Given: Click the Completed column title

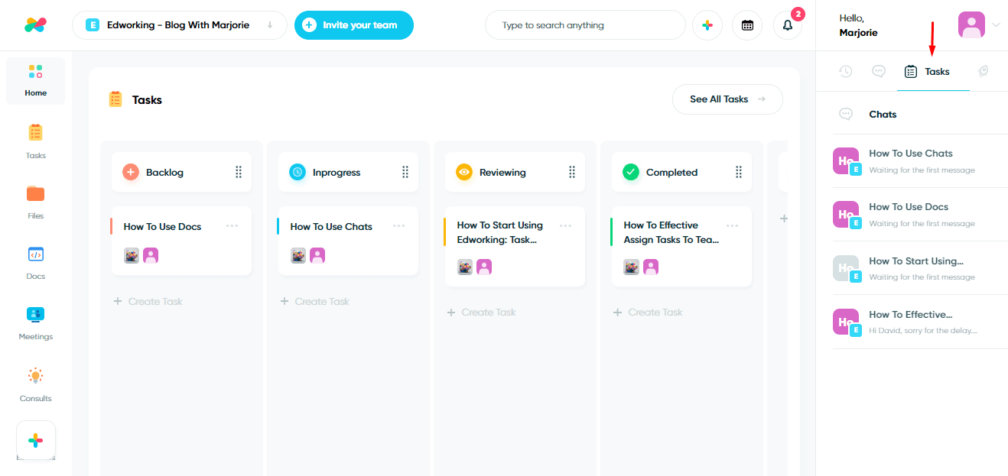Looking at the screenshot, I should 672,173.
